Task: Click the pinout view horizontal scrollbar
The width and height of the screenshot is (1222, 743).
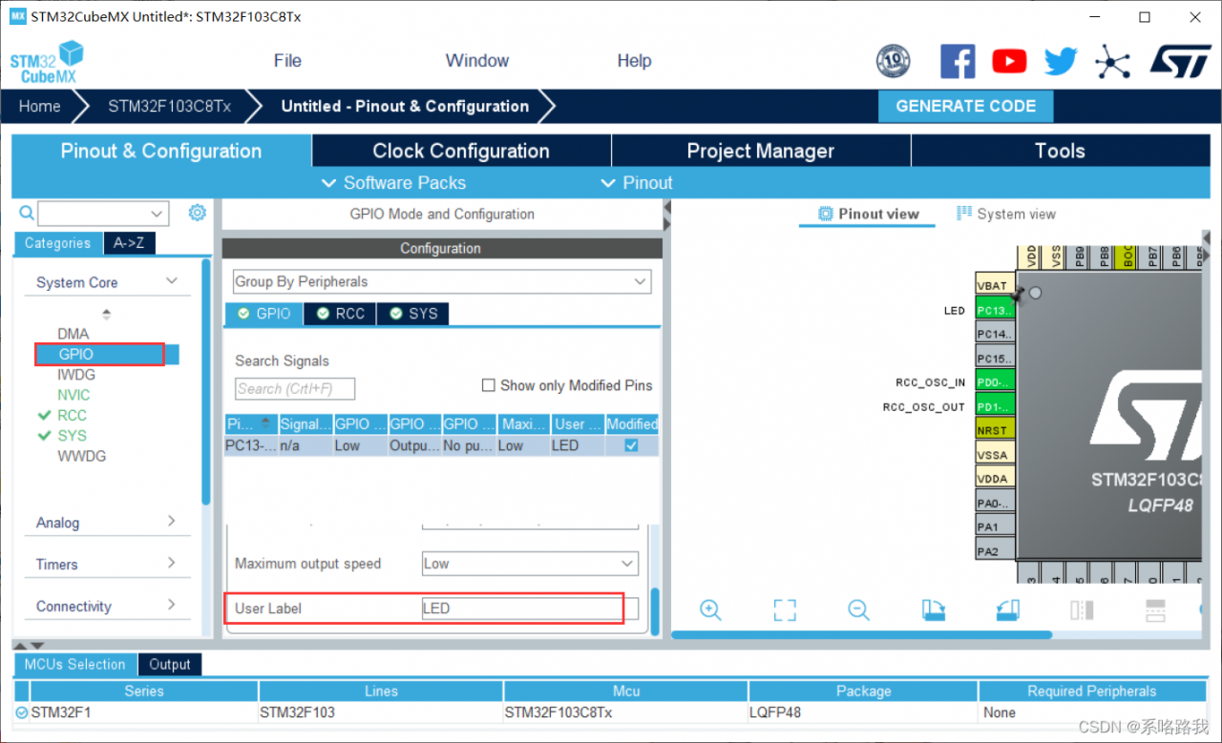Action: pos(862,634)
